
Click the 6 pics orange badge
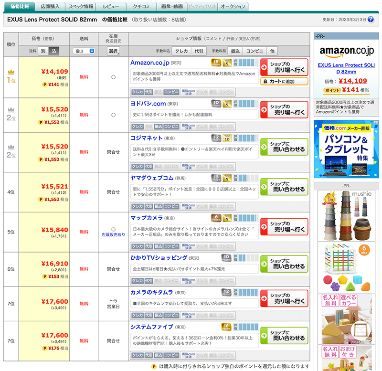click(364, 250)
